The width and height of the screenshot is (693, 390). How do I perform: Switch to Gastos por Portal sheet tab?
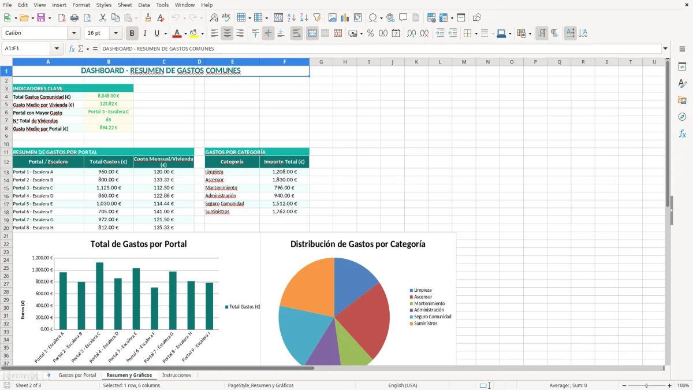[x=77, y=375]
